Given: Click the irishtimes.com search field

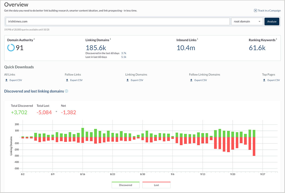Looking at the screenshot, I should 118,21.
